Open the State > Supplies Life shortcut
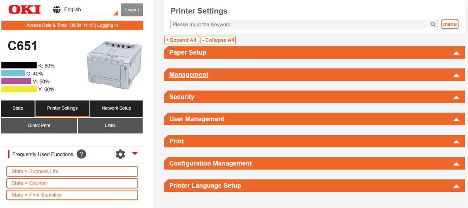 coord(72,172)
